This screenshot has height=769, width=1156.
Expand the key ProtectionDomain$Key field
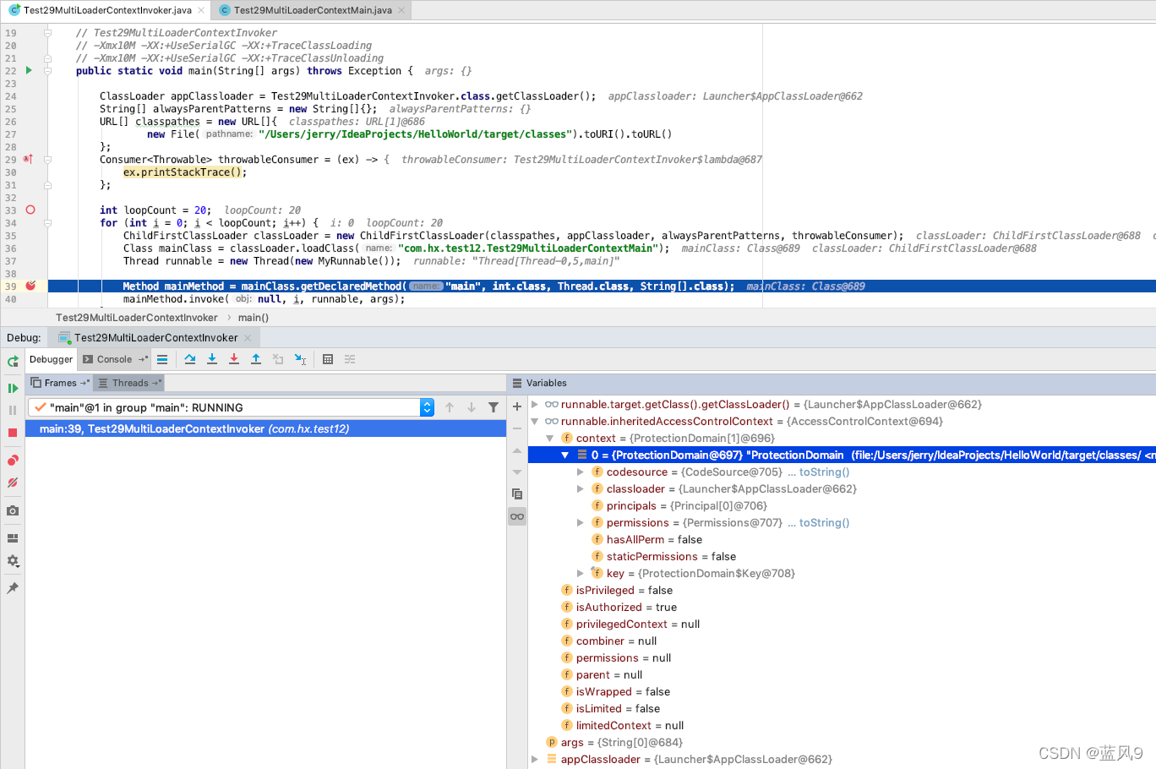[581, 573]
